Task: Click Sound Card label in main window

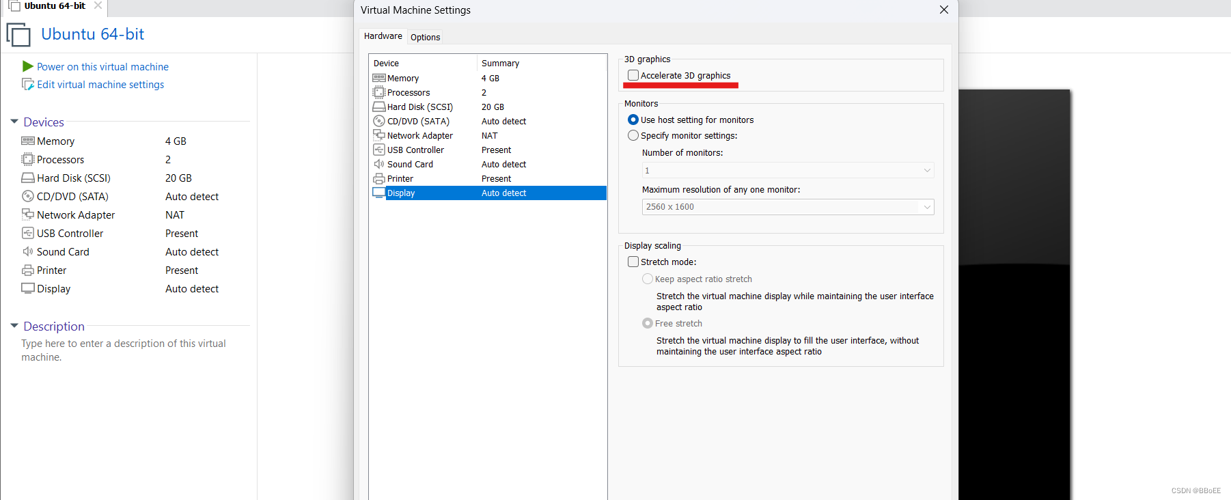Action: click(x=63, y=251)
